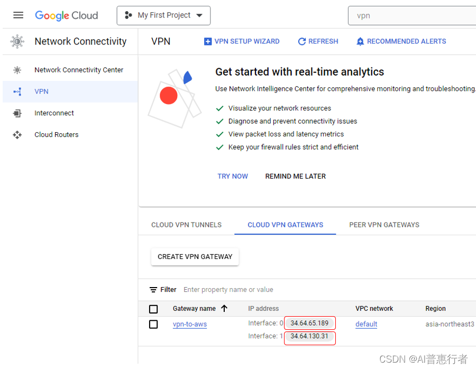
Task: Click the asia-northeast3 region cell
Action: tap(449, 325)
